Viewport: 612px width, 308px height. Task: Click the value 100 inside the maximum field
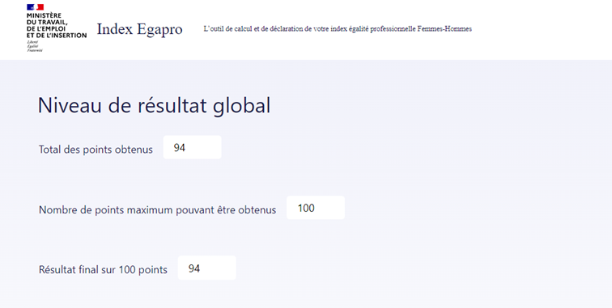306,209
